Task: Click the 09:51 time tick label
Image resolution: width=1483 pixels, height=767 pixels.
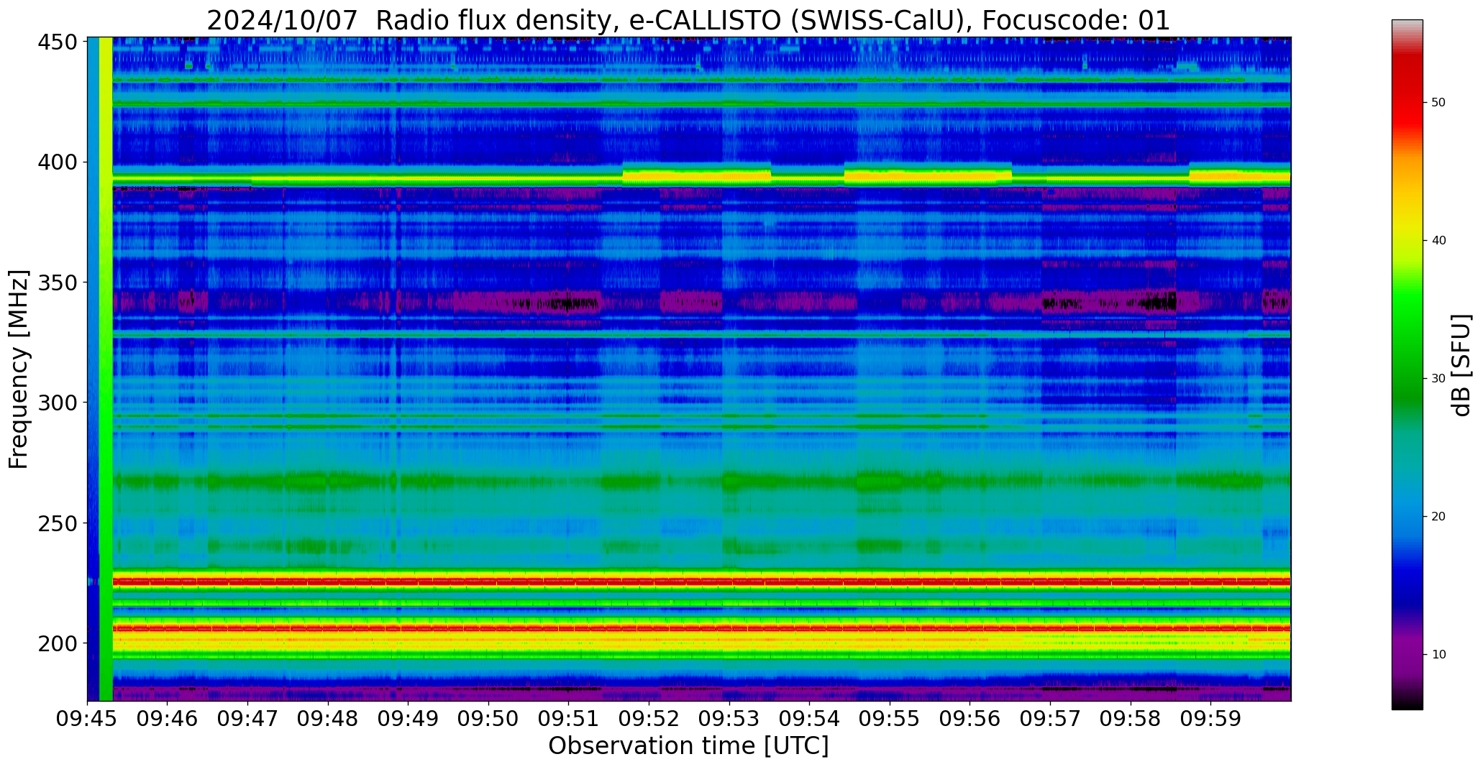Action: (x=569, y=718)
